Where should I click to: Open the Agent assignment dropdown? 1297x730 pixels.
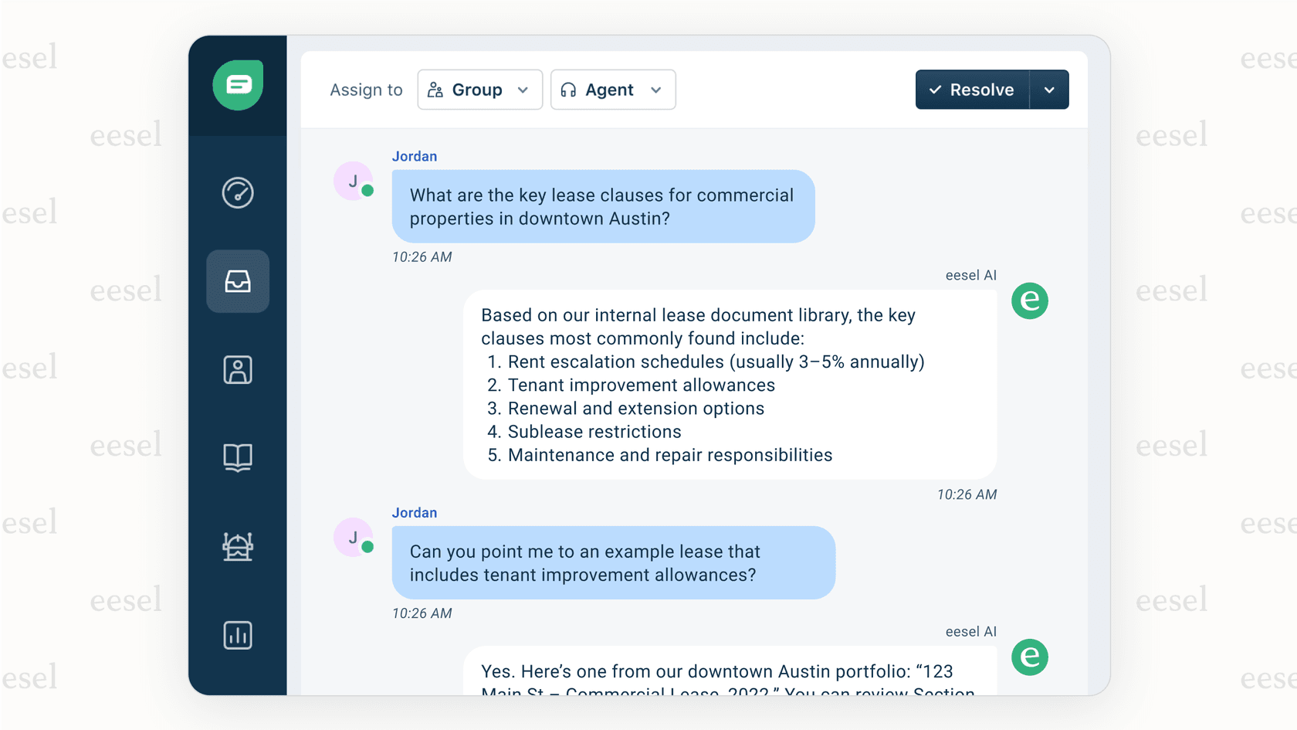coord(613,90)
